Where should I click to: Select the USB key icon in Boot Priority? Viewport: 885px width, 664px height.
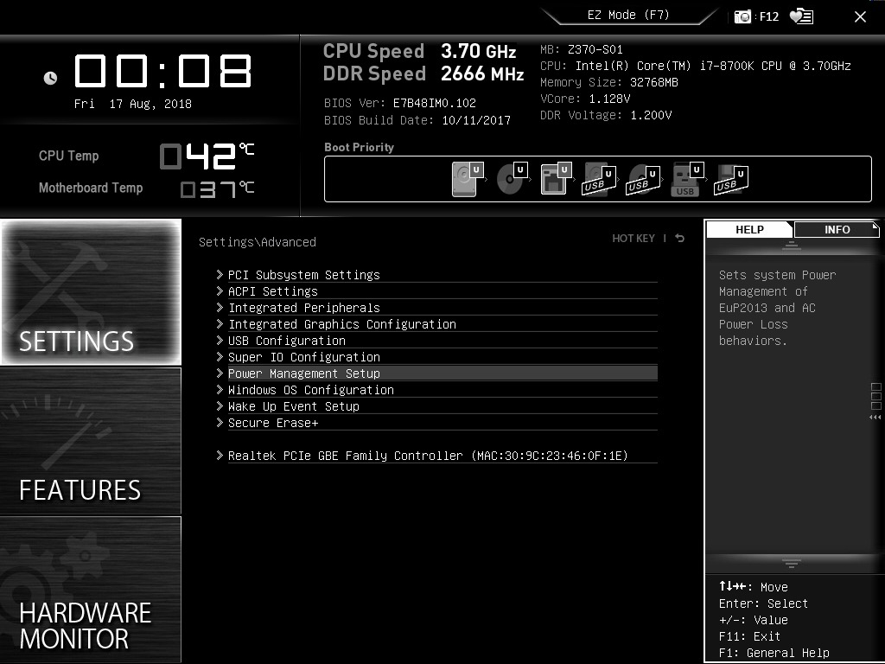click(x=686, y=178)
